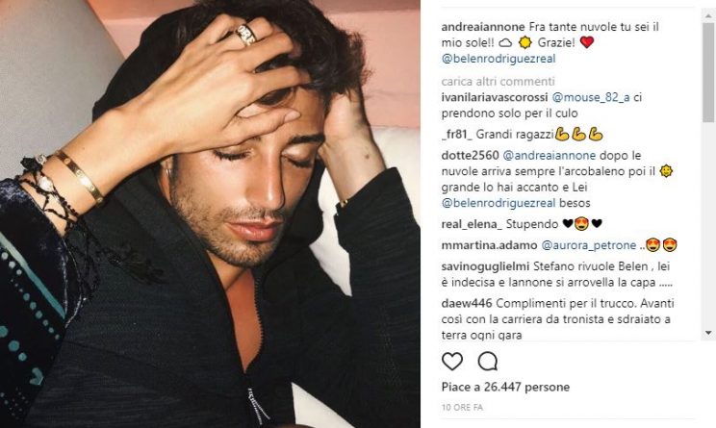This screenshot has height=428, width=716.
Task: Follow the @aurora_petrone mention link
Action: click(589, 245)
